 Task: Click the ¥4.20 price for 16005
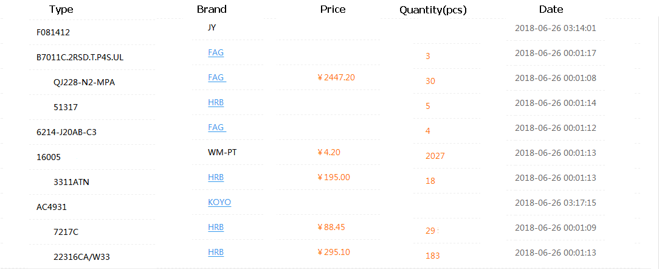click(329, 152)
